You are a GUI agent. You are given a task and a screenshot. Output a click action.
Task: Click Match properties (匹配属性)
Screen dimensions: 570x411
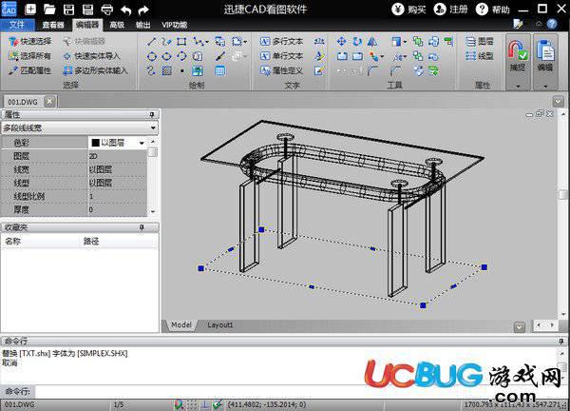point(29,70)
